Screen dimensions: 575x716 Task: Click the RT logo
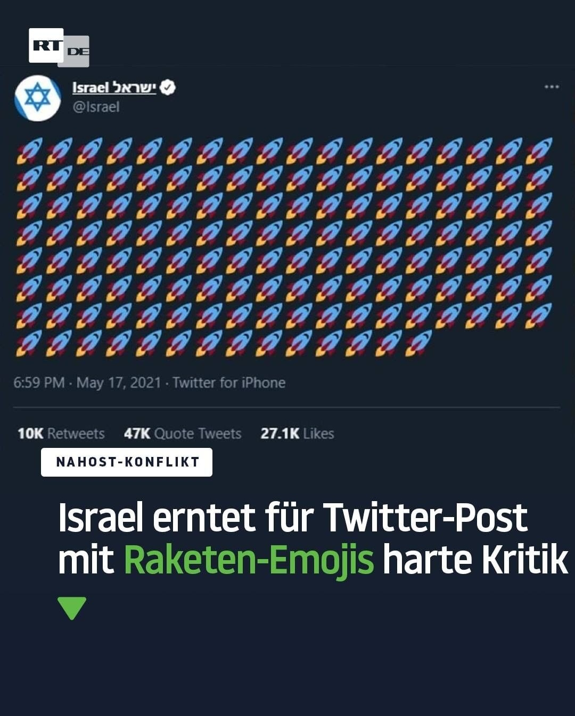point(46,45)
